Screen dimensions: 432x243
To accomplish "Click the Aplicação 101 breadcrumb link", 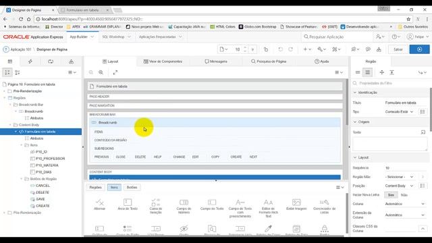I will pyautogui.click(x=21, y=49).
